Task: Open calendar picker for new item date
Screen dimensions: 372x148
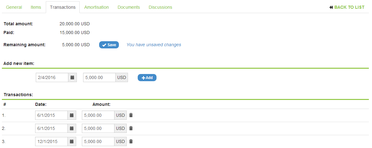Action: [72, 78]
